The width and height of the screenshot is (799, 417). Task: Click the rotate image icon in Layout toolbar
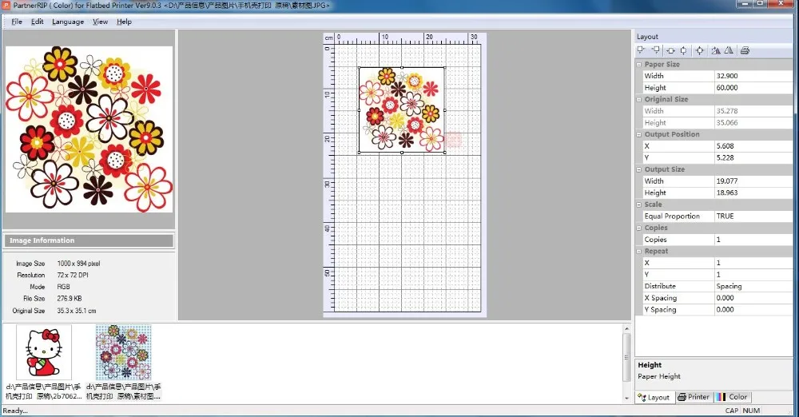[716, 50]
